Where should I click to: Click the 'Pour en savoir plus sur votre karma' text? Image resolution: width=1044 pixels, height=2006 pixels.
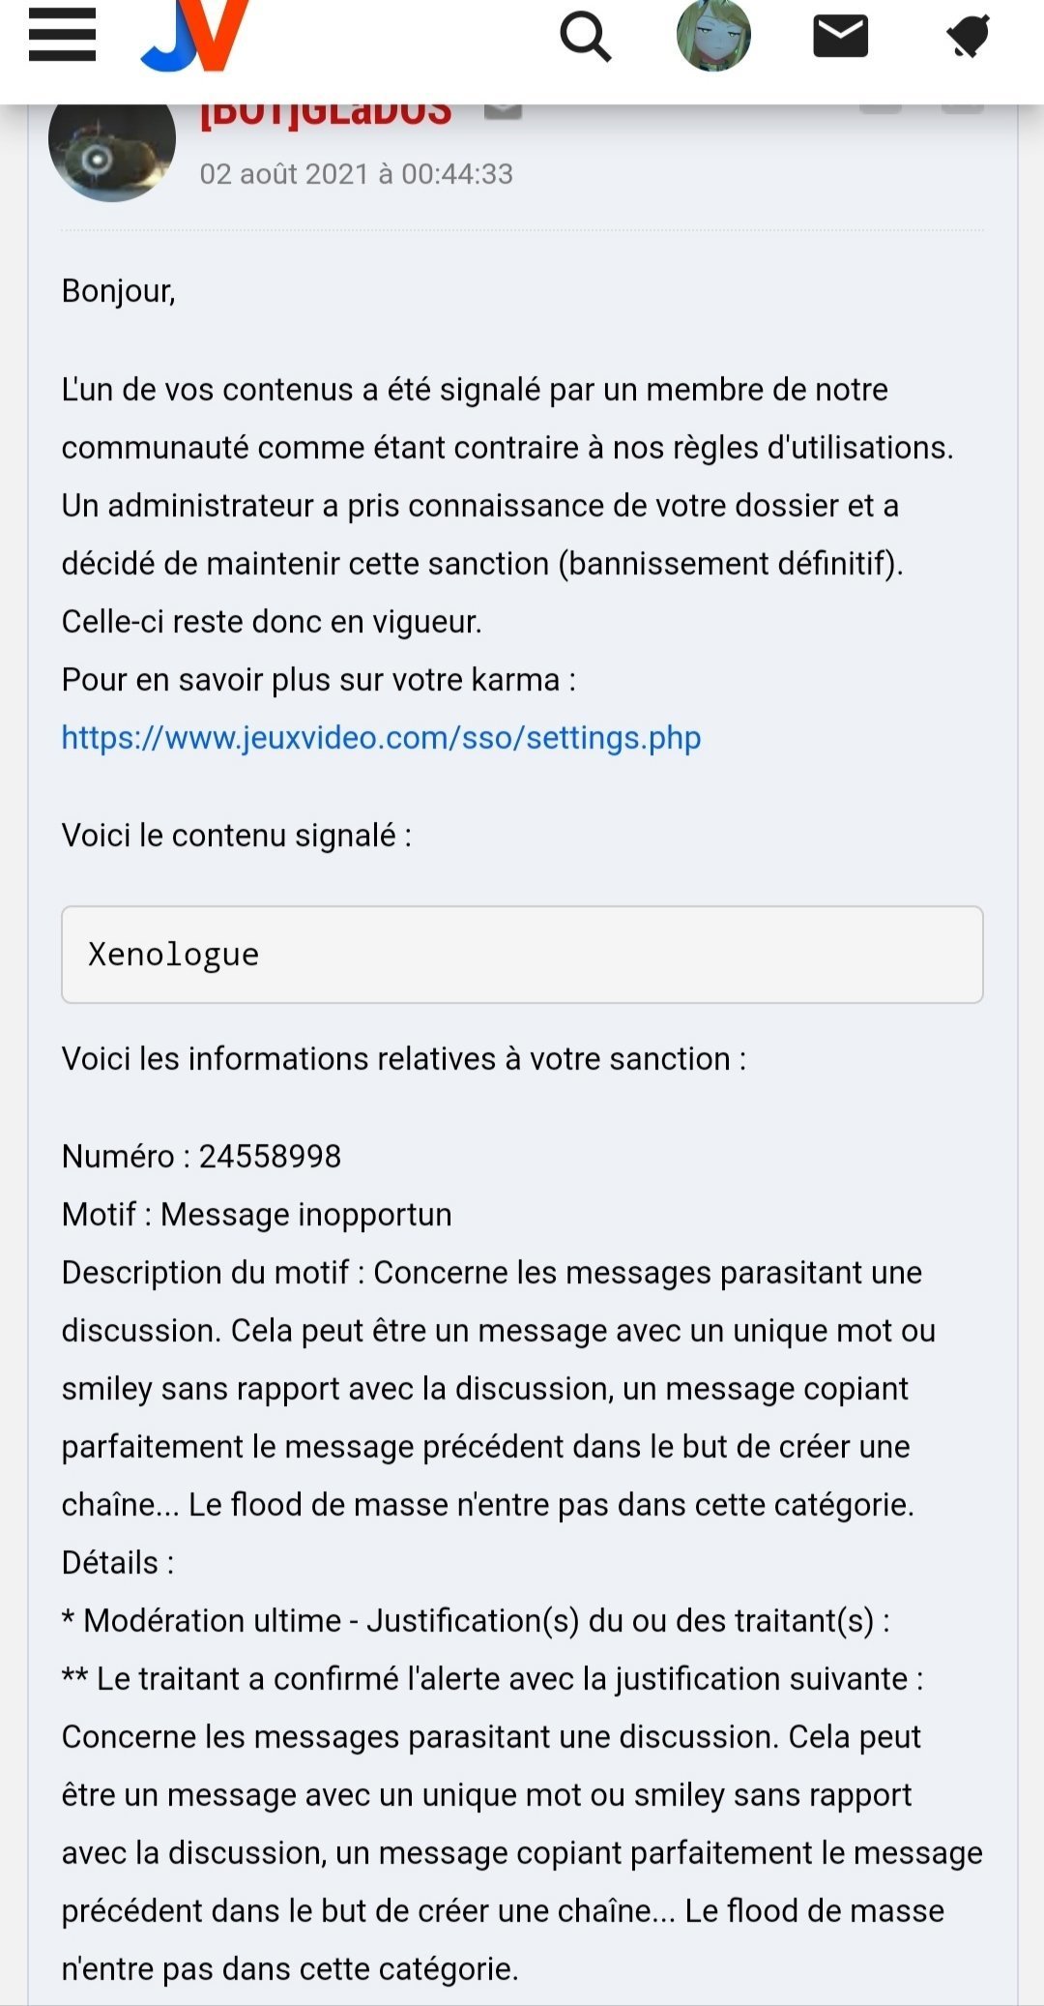[319, 680]
